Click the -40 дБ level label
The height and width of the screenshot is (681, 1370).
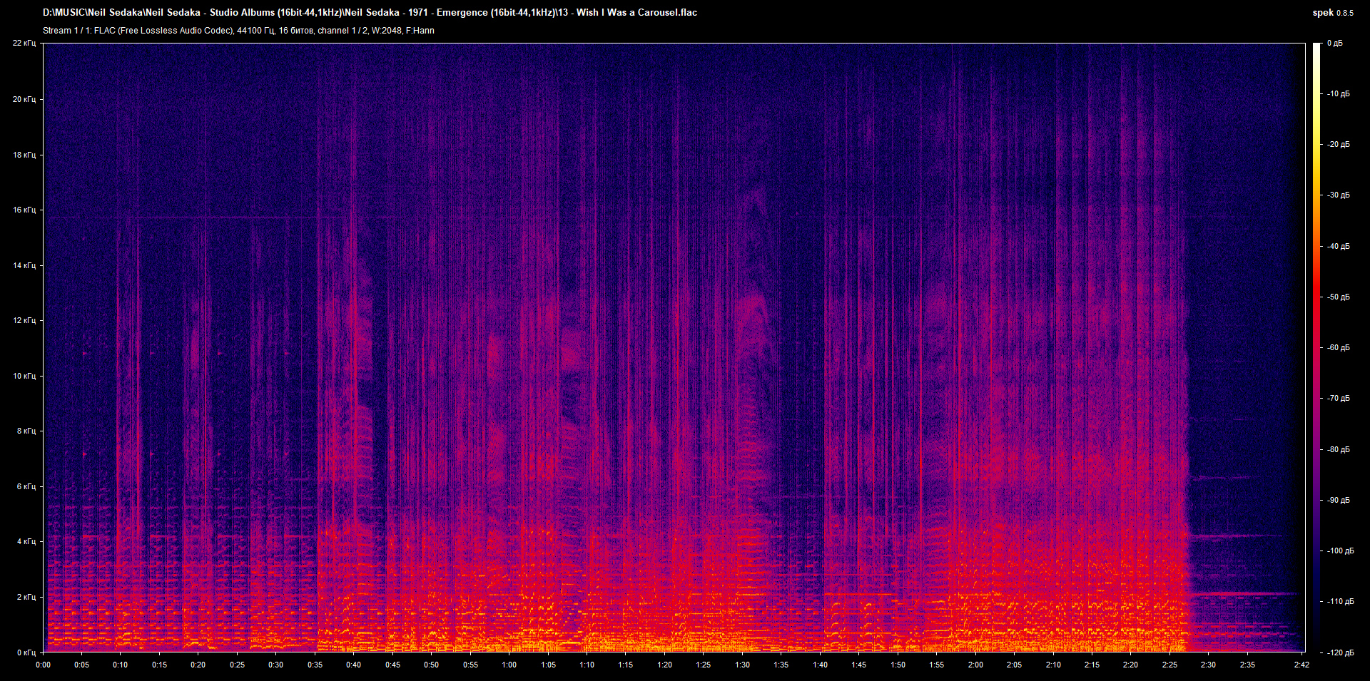click(x=1338, y=247)
